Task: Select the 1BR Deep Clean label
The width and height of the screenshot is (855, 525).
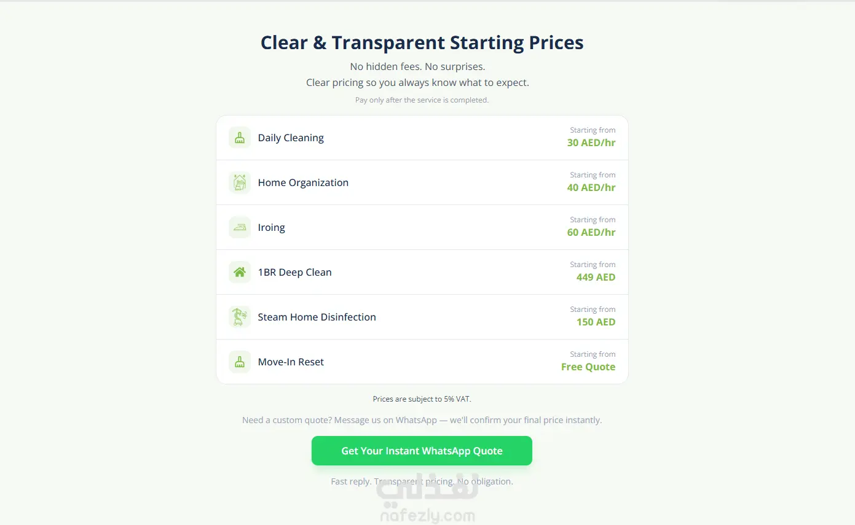Action: 294,272
